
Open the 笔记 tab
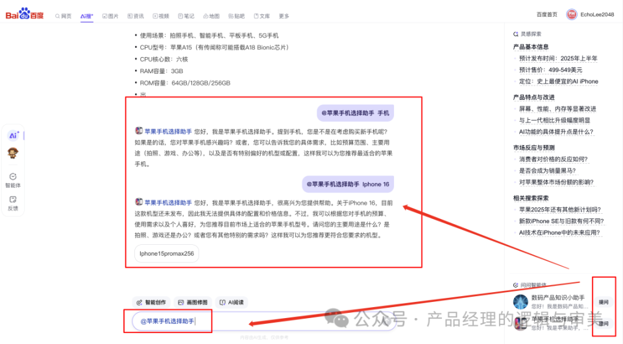[186, 16]
